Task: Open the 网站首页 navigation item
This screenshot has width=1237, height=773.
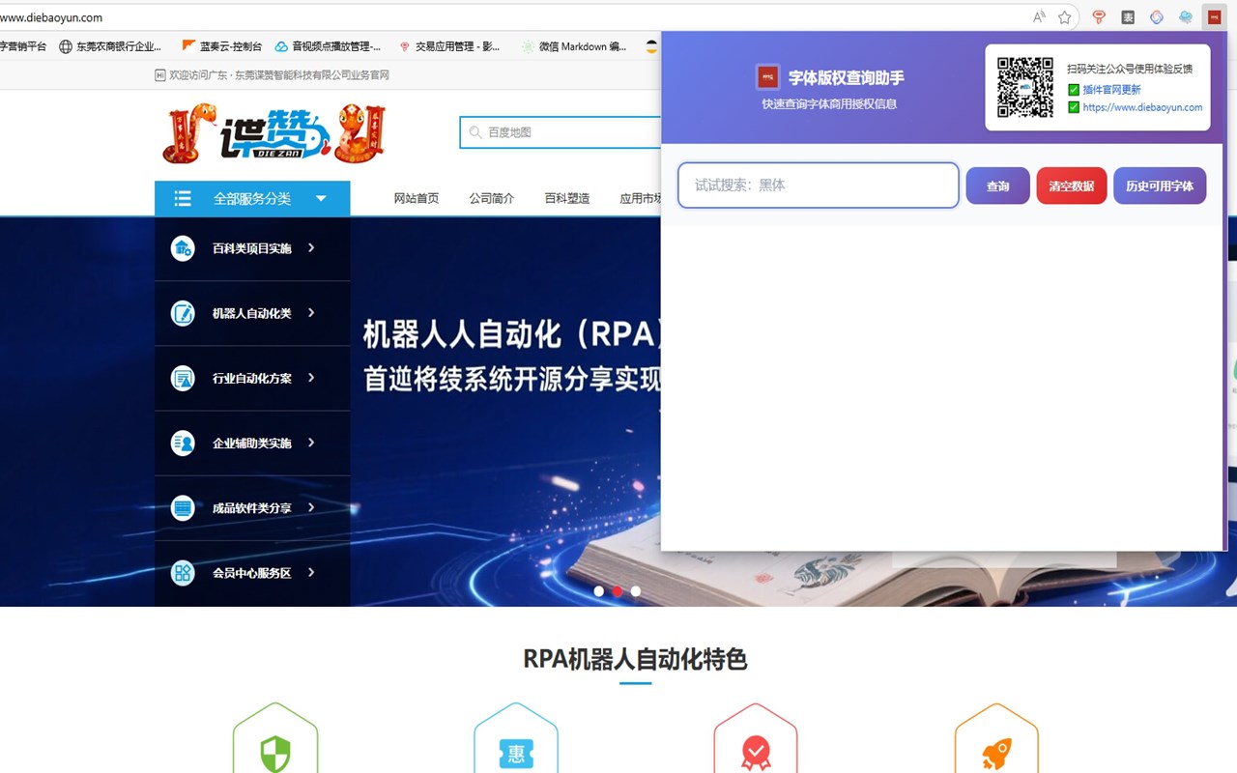Action: (x=416, y=198)
